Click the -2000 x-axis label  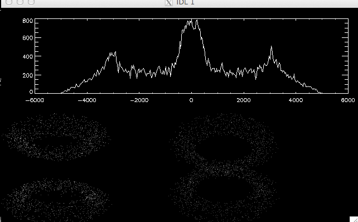point(139,100)
